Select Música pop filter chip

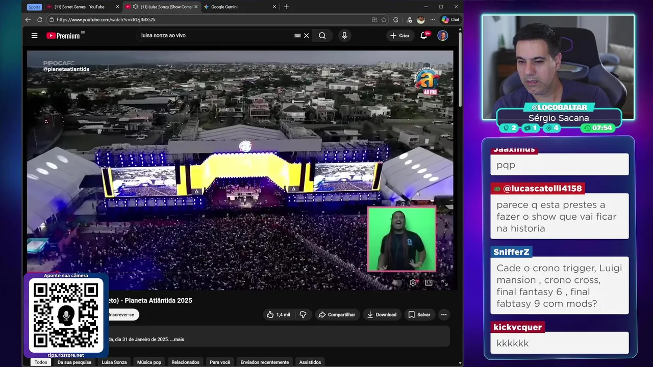point(149,362)
